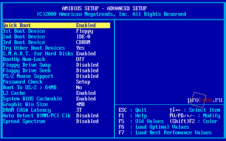The height and width of the screenshot is (141, 226).
Task: Click the (Shift)F2 : Color hint
Action: (194, 121)
